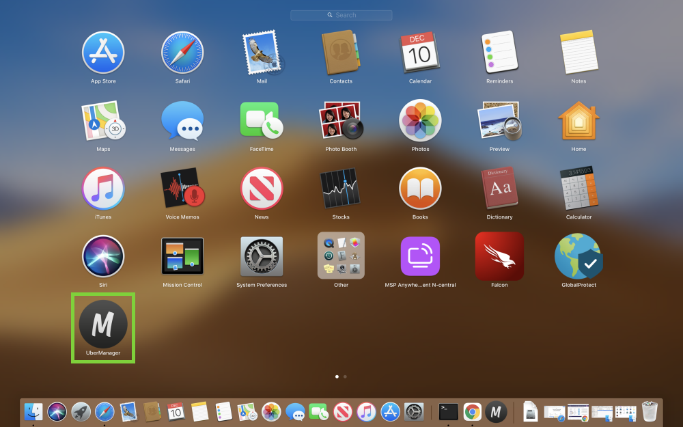
Task: Open the UberManager app in Launchpad
Action: click(103, 324)
